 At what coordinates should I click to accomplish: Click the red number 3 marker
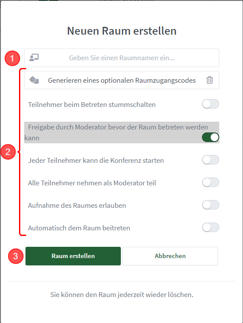16,256
